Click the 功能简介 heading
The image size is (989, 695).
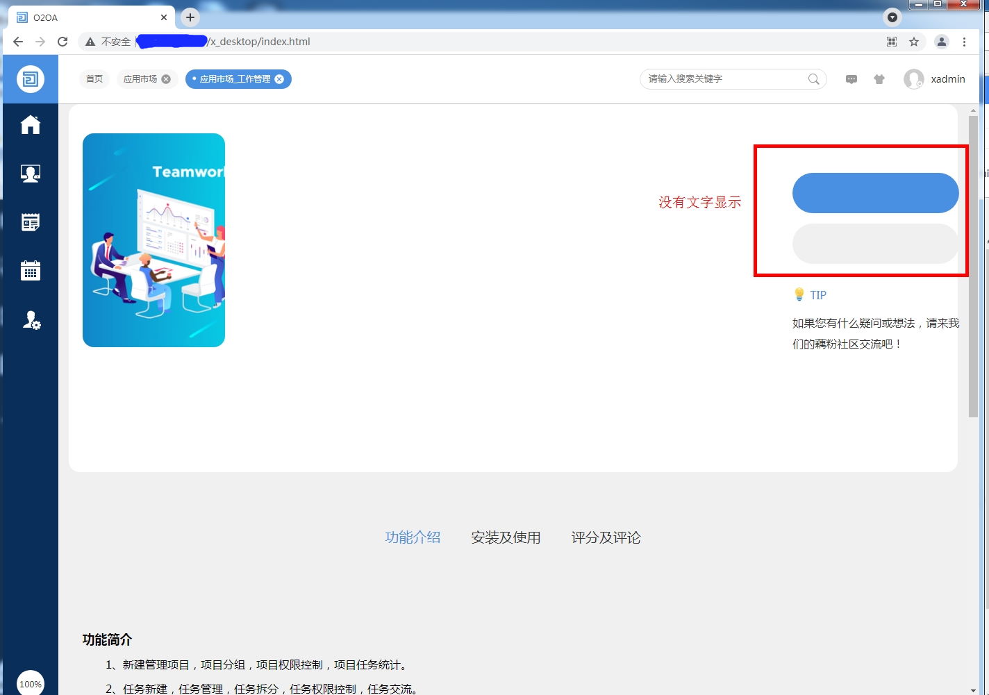pos(107,639)
